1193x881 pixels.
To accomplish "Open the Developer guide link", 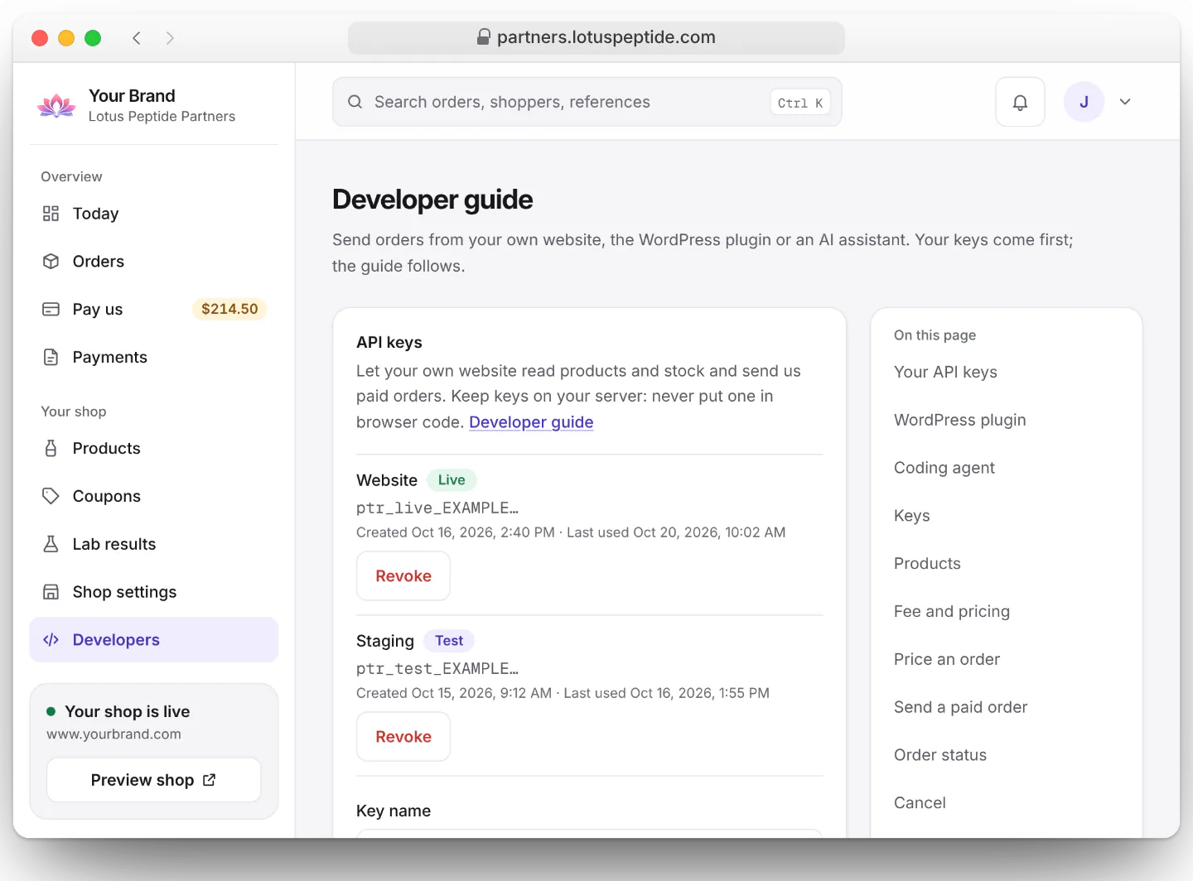I will 531,422.
